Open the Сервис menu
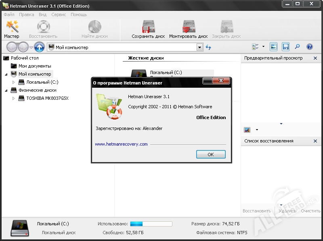Screen dimensions: 323x241 point(59,14)
